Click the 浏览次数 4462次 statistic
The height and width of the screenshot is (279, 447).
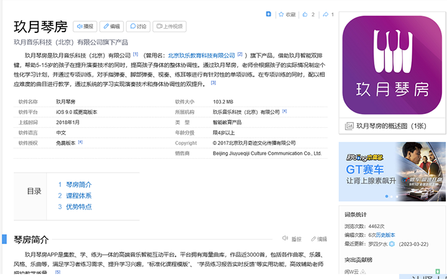(x=364, y=227)
